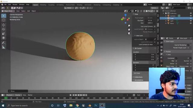Viewport: 193px width, 108px height.
Task: Toggle the Combined pass checkbox
Action: pyautogui.click(x=176, y=58)
